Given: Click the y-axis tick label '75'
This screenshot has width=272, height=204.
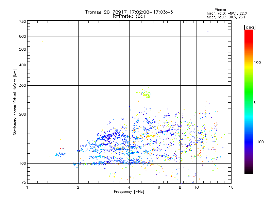Looking at the screenshot, I should (x=24, y=182).
